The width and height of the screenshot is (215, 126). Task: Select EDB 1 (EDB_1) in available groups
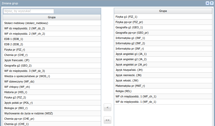14,39
